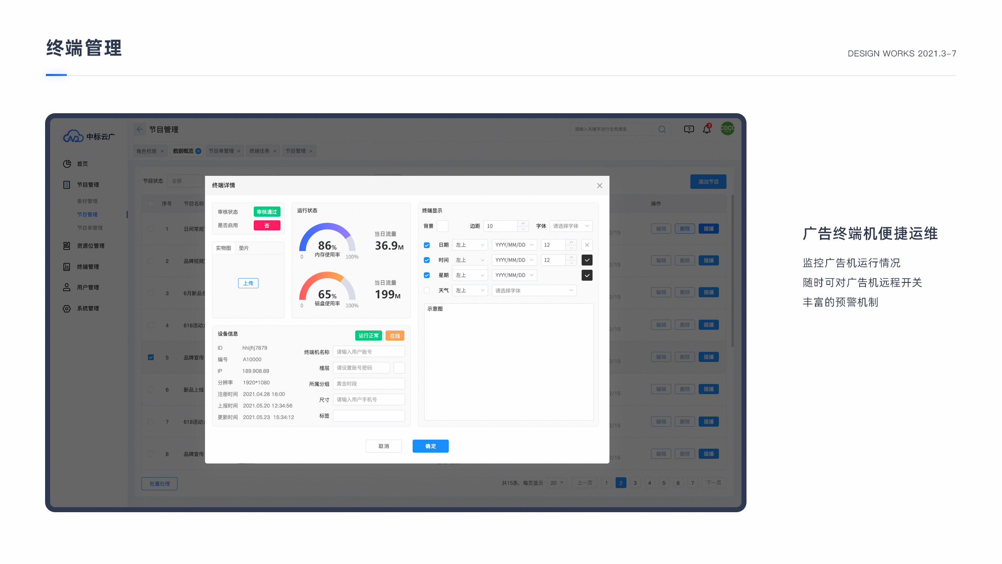Click the 中标云广 cloud logo
Image resolution: width=1002 pixels, height=564 pixels.
click(x=89, y=136)
